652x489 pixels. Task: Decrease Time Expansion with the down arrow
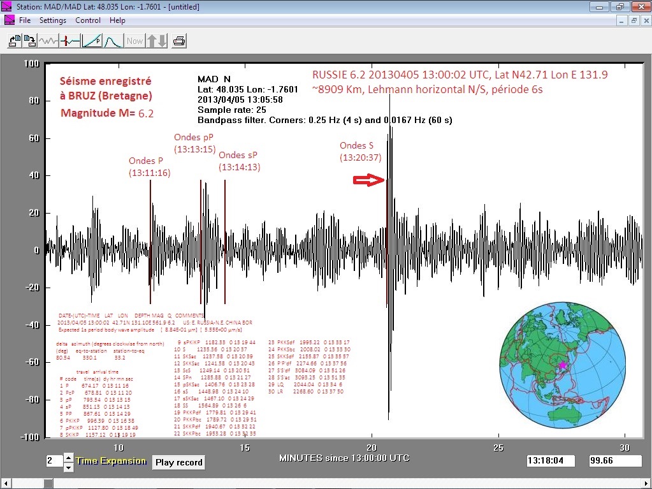(69, 467)
